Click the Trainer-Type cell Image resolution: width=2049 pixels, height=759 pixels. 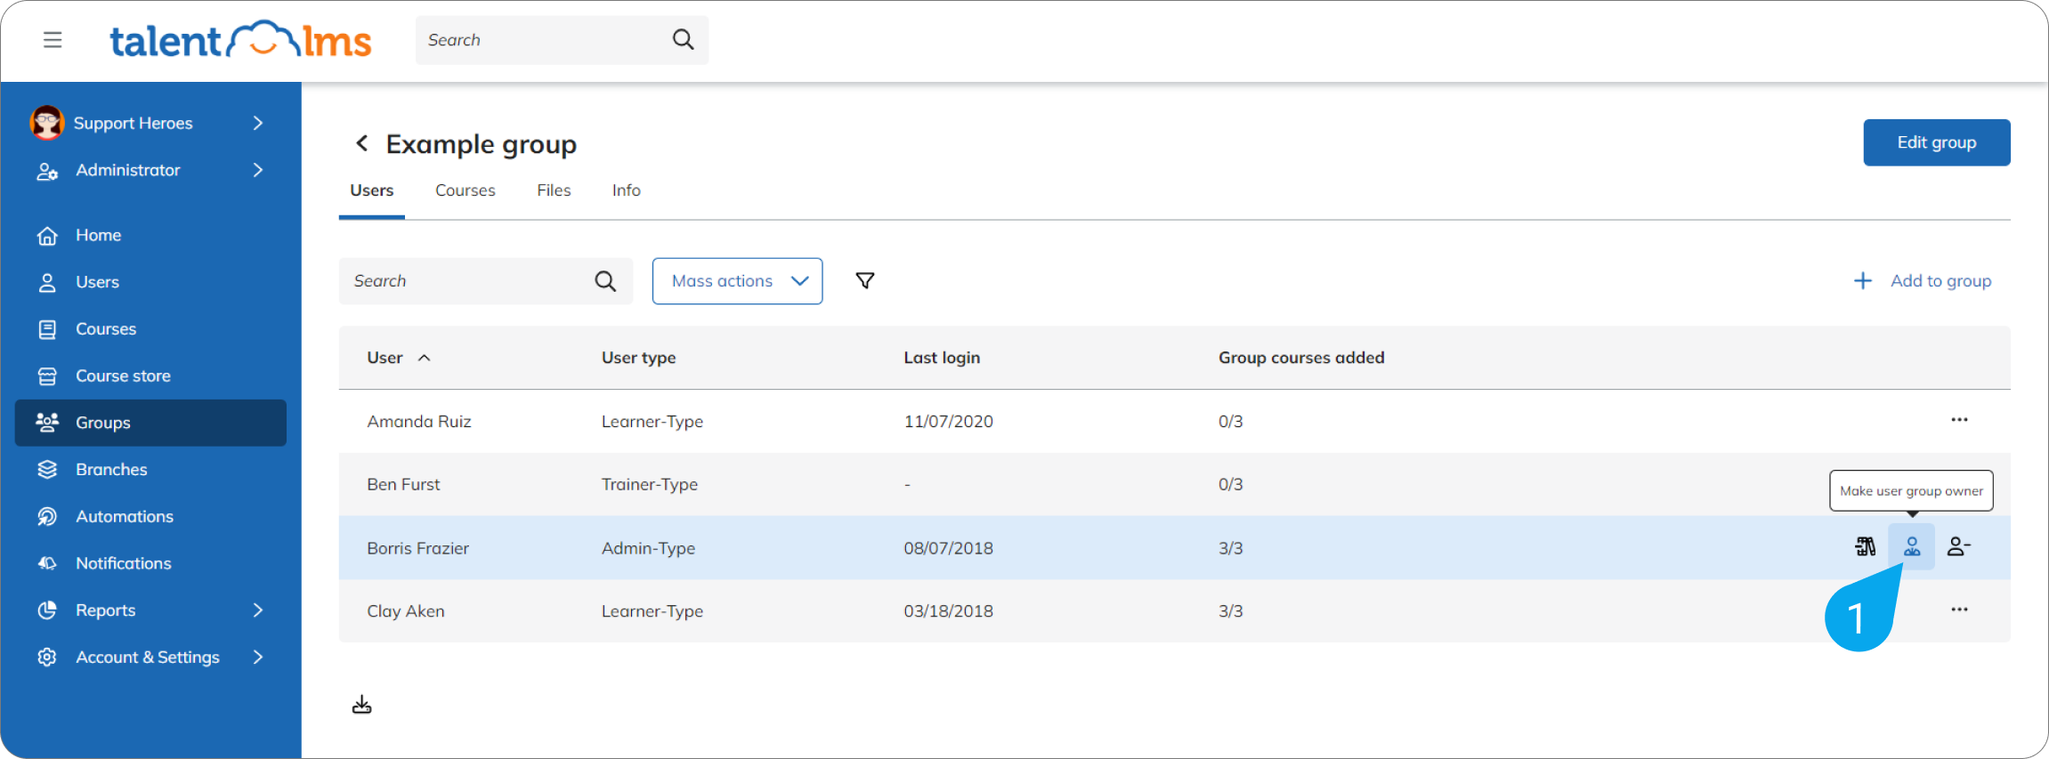pyautogui.click(x=649, y=485)
